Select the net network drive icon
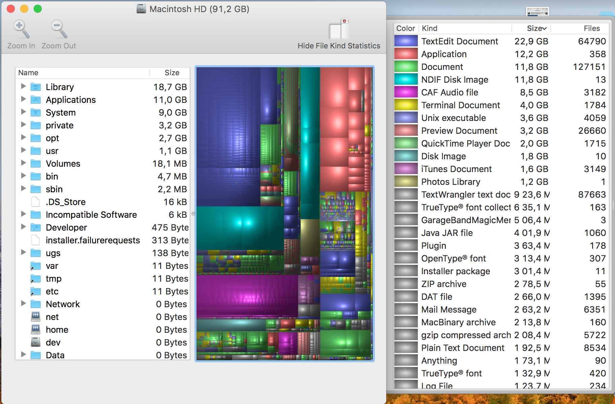Viewport: 615px width, 404px height. click(36, 317)
